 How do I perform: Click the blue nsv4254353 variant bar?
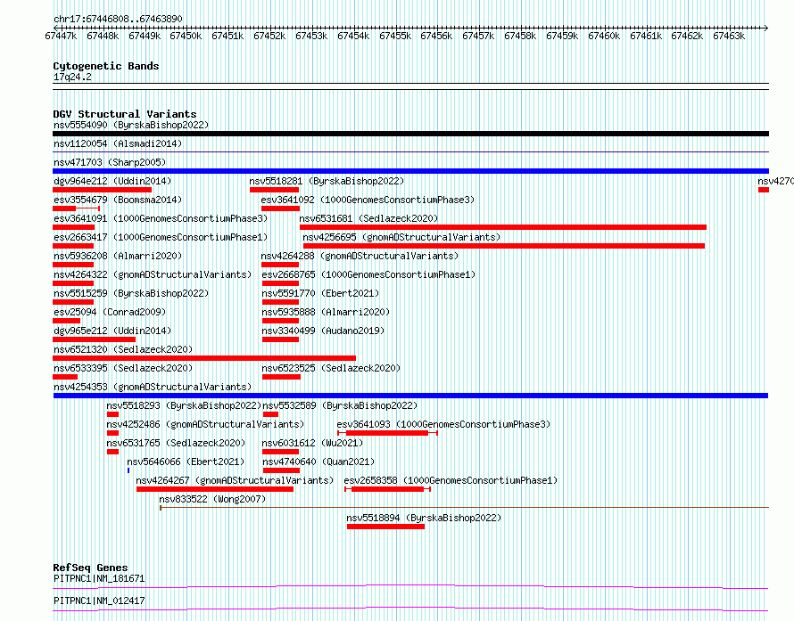click(x=410, y=396)
